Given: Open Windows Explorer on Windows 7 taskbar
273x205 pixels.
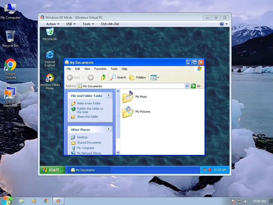Looking at the screenshot, I should (21, 201).
